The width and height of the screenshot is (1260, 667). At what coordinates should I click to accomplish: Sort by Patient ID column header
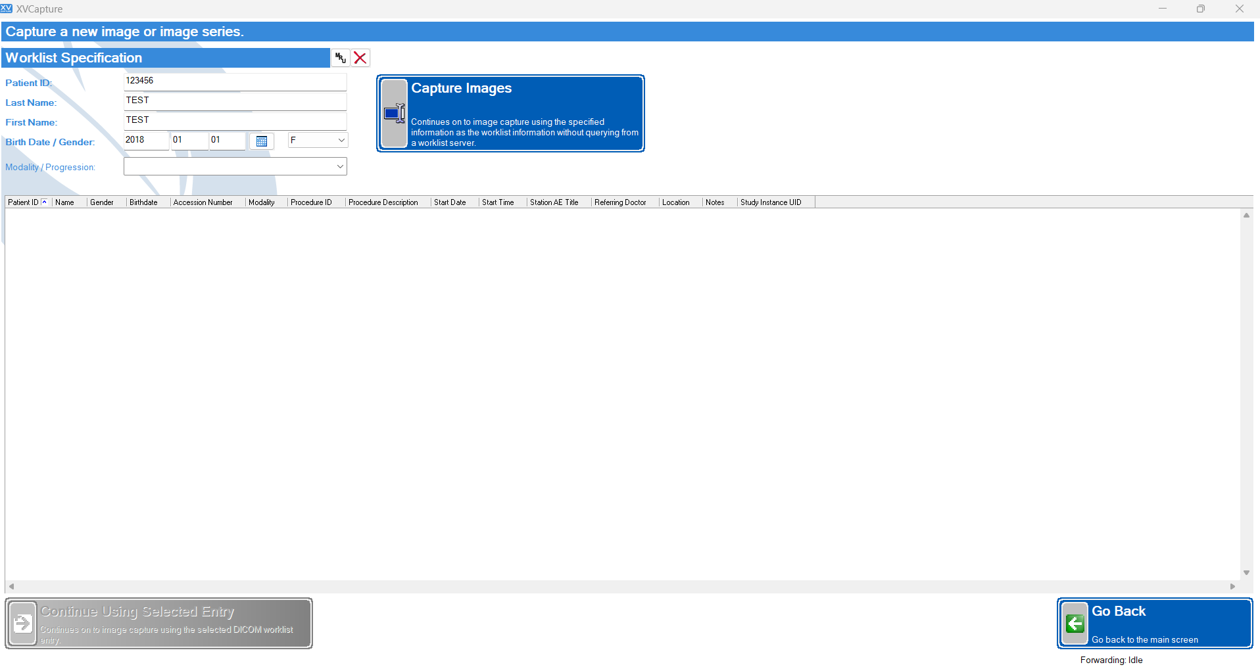pos(28,202)
